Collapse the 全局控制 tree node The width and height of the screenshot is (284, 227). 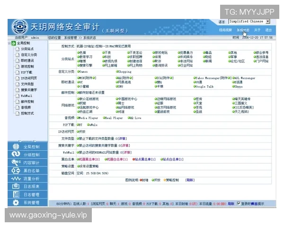pos(9,43)
